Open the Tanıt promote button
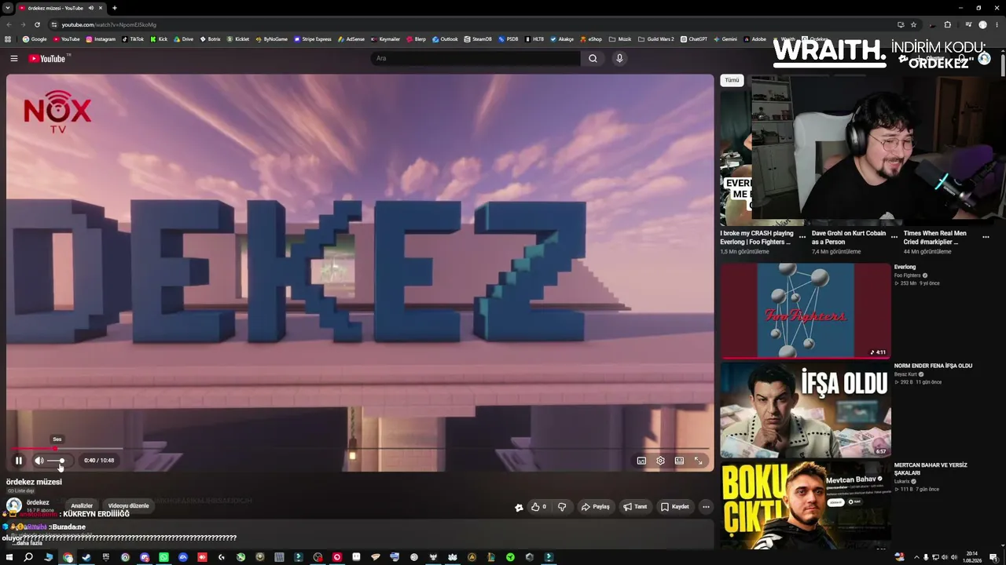 (x=635, y=507)
